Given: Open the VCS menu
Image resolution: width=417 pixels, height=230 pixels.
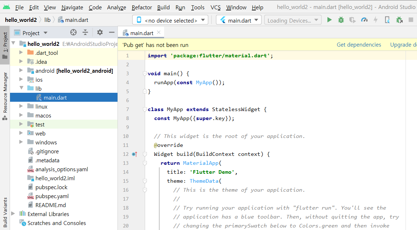Looking at the screenshot, I should coord(215,8).
